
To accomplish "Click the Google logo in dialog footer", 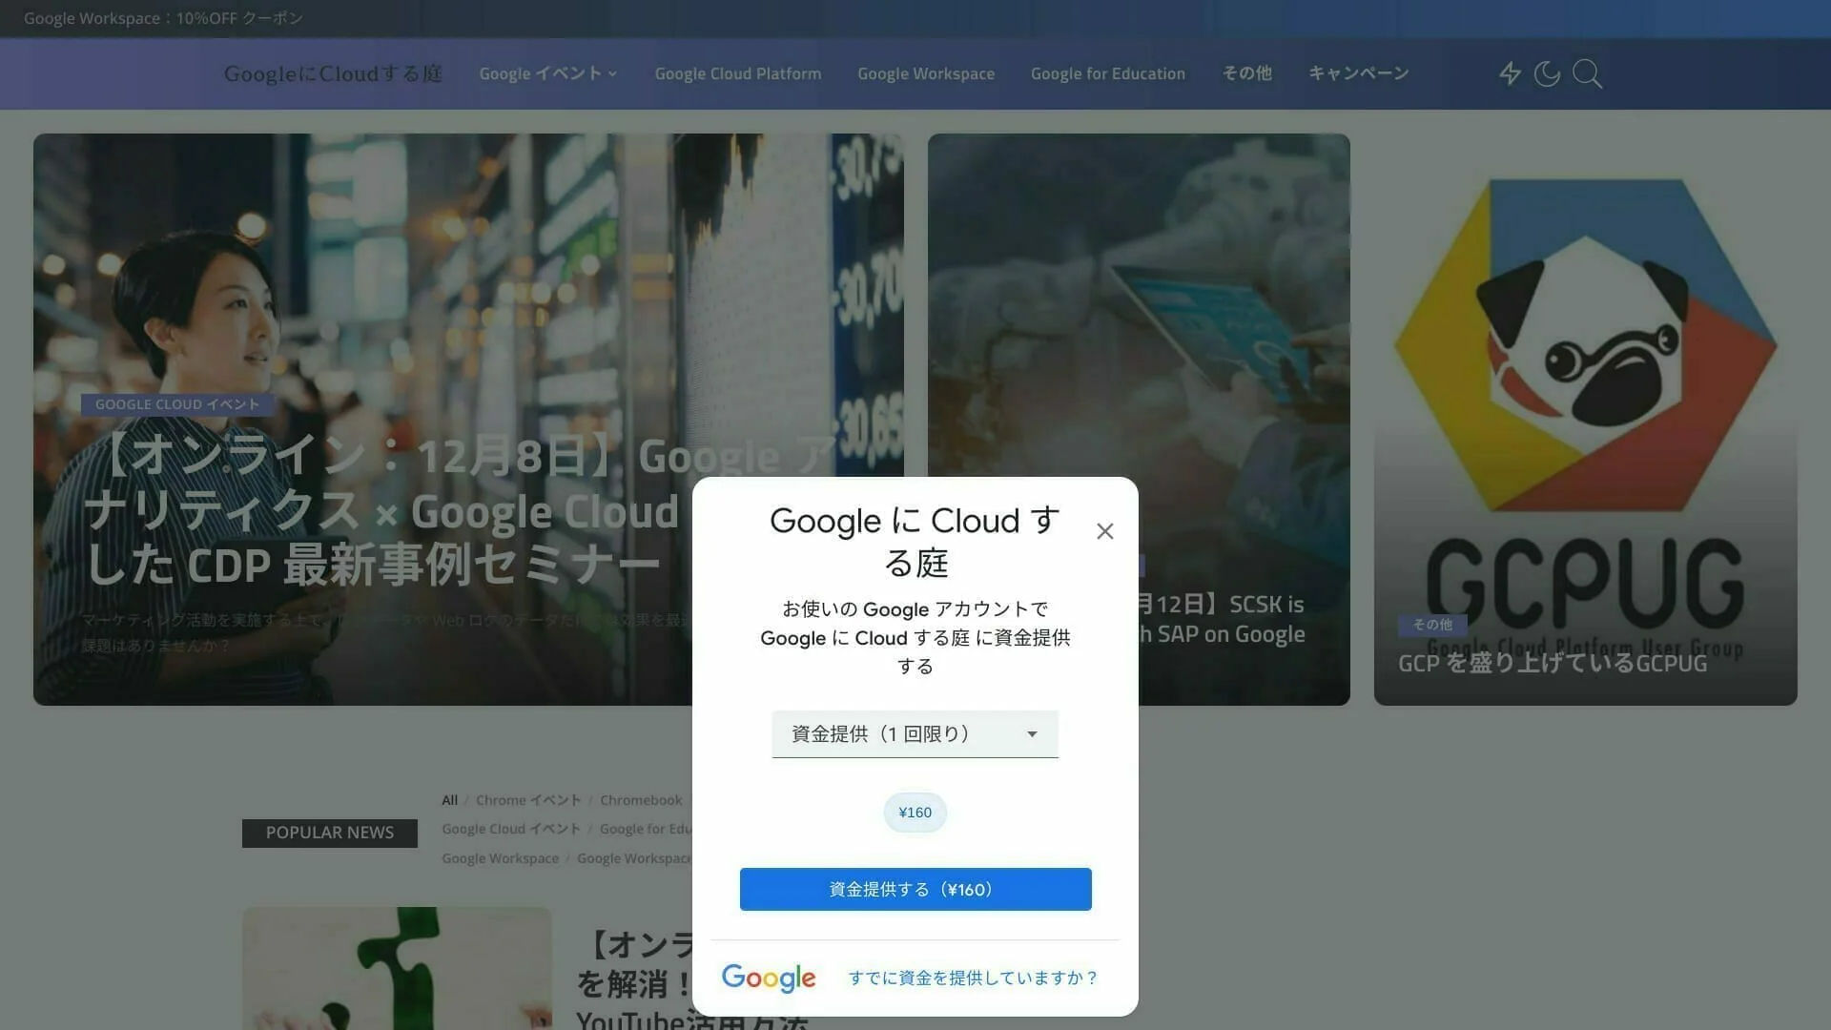I will click(769, 978).
